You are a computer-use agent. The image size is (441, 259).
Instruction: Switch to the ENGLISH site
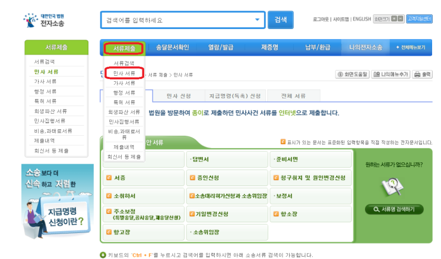click(361, 19)
